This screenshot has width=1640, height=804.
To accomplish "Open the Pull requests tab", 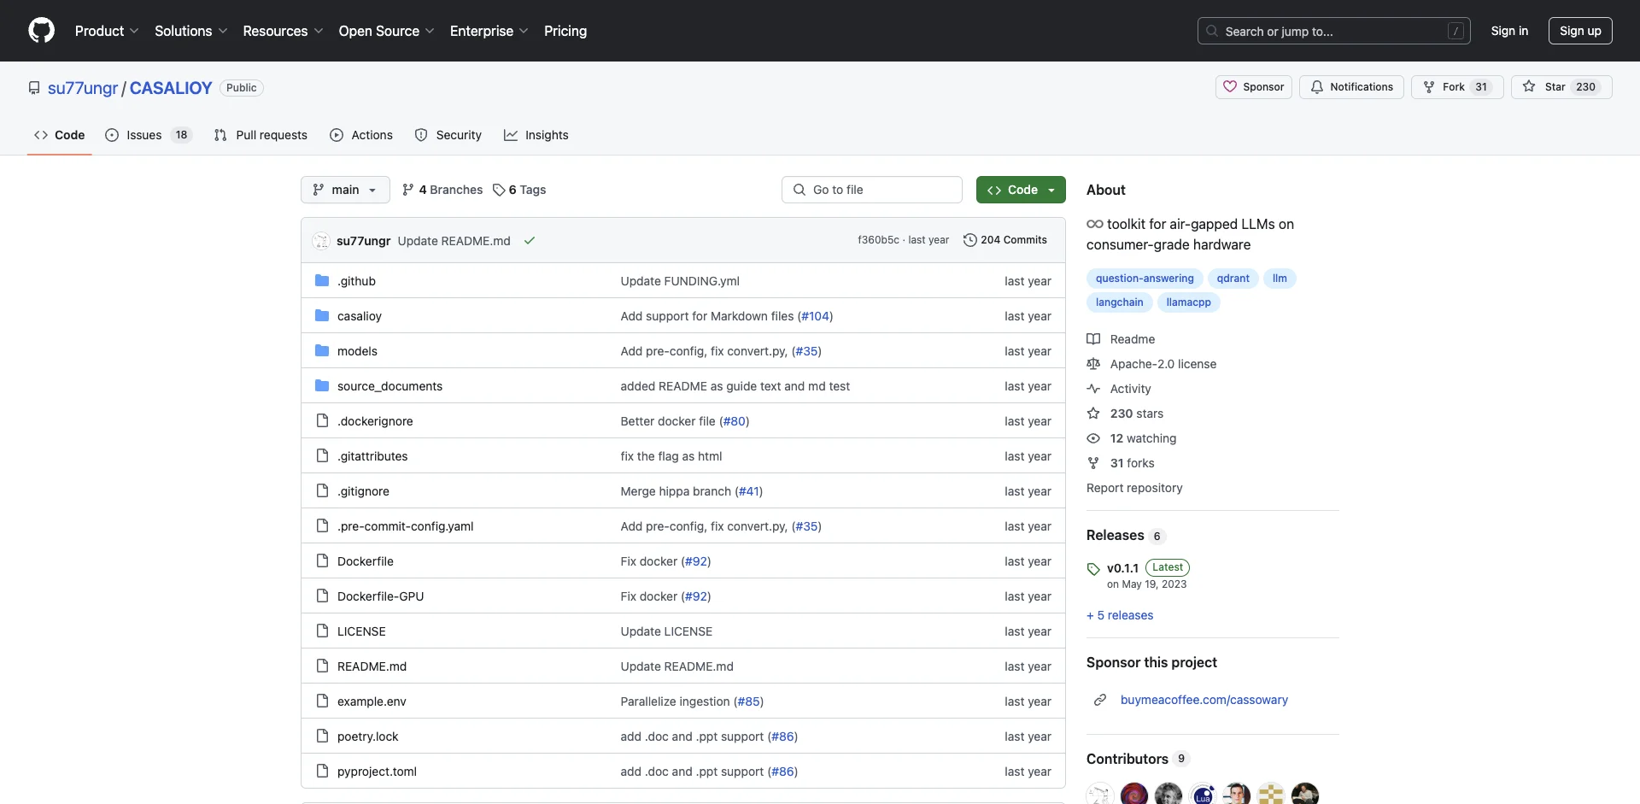I will tap(261, 135).
